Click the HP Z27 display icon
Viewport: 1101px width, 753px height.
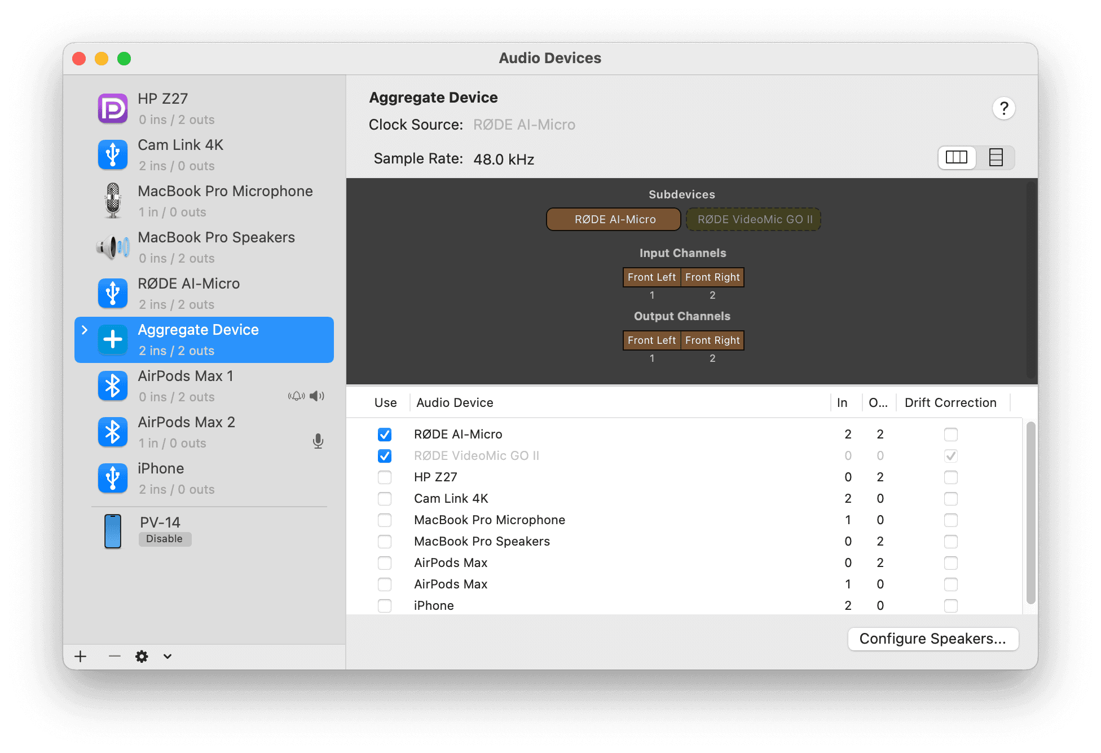[x=113, y=108]
